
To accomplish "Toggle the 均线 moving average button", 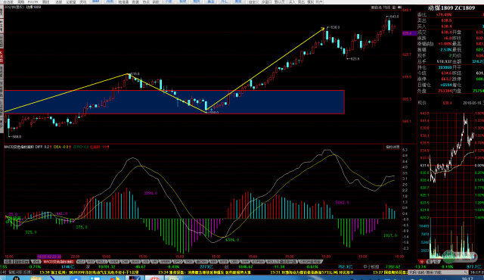I will 386,8.
